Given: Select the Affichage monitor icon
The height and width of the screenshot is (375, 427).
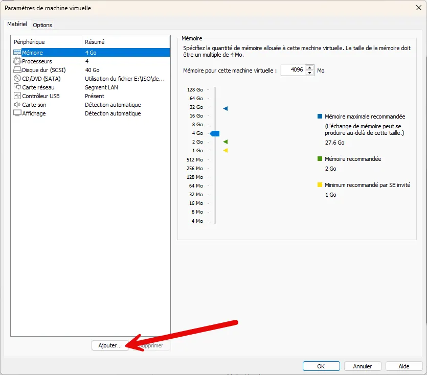Looking at the screenshot, I should pyautogui.click(x=17, y=113).
